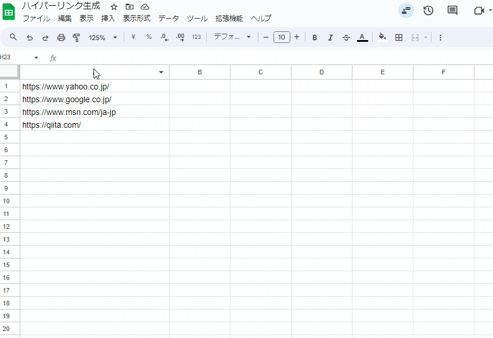
Task: Click the font size field showing 10
Action: pyautogui.click(x=282, y=37)
